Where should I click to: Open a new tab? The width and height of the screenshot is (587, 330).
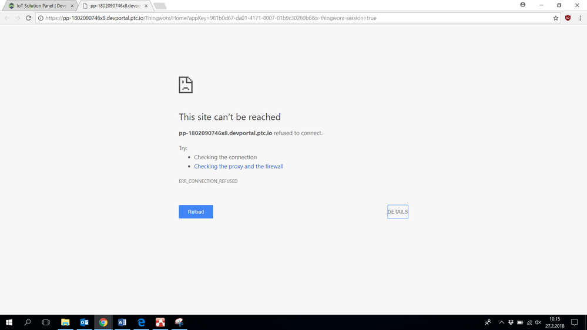click(x=160, y=6)
